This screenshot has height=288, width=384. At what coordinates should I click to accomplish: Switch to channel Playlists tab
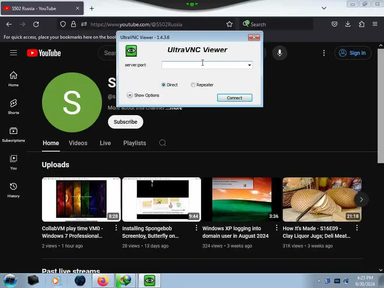(x=135, y=143)
